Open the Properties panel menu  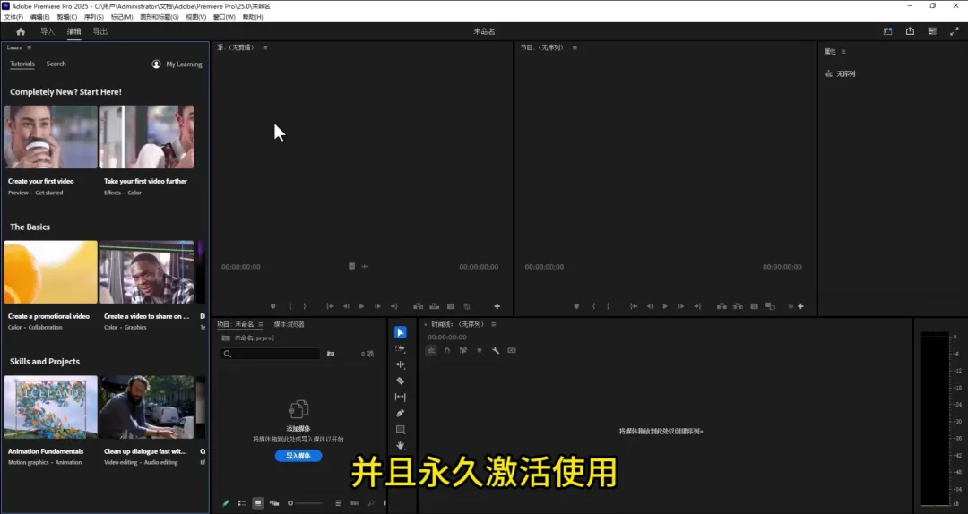coord(843,52)
